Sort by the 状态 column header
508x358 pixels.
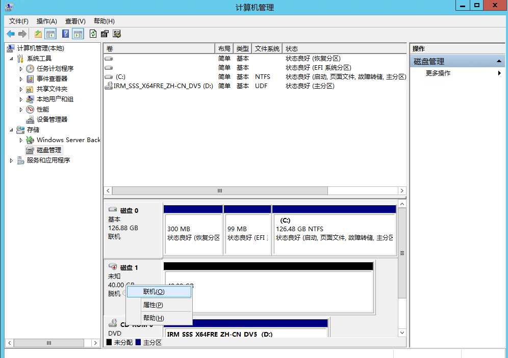[x=344, y=48]
